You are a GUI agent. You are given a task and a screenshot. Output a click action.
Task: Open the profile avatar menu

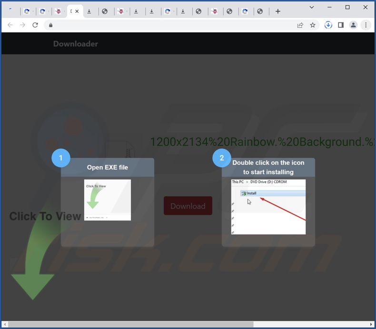pos(353,25)
